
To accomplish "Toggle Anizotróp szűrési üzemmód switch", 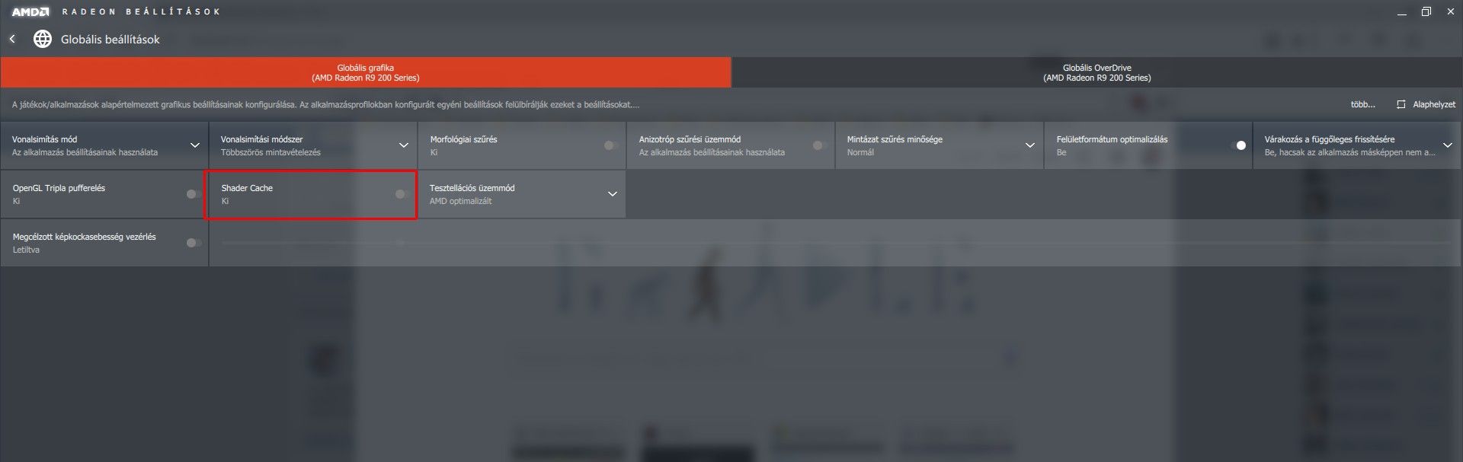I will pyautogui.click(x=820, y=145).
